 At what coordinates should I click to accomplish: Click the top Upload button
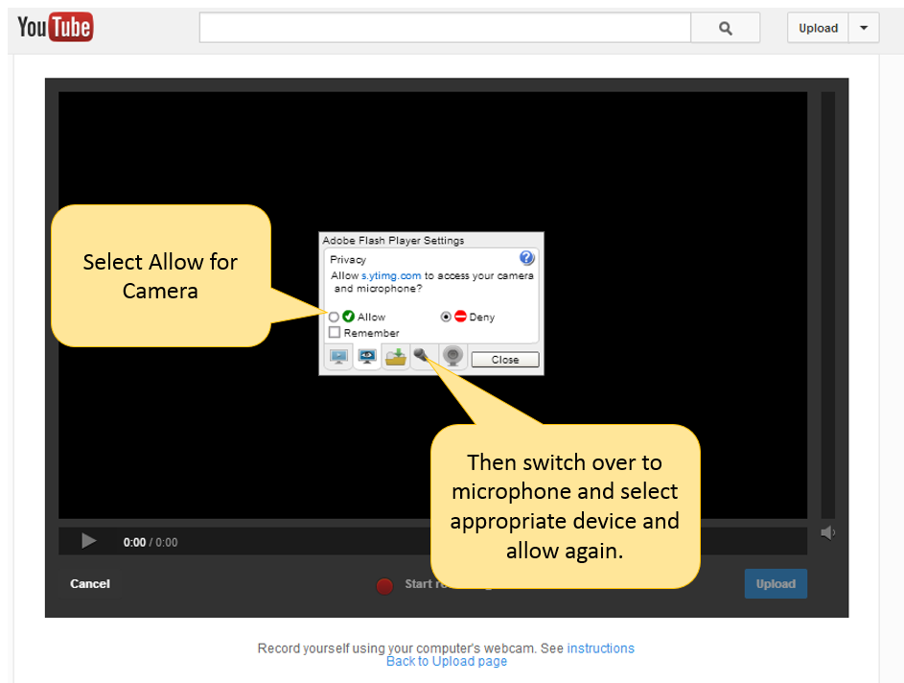[818, 28]
